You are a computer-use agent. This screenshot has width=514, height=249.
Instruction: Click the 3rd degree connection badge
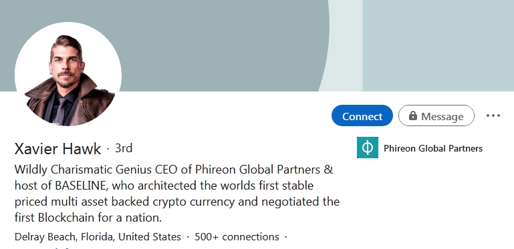(124, 148)
